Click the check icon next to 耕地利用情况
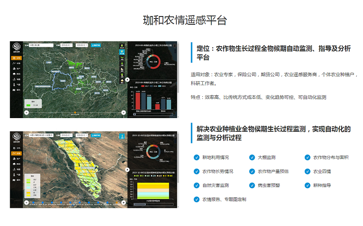The width and height of the screenshot is (363, 226). click(x=196, y=157)
